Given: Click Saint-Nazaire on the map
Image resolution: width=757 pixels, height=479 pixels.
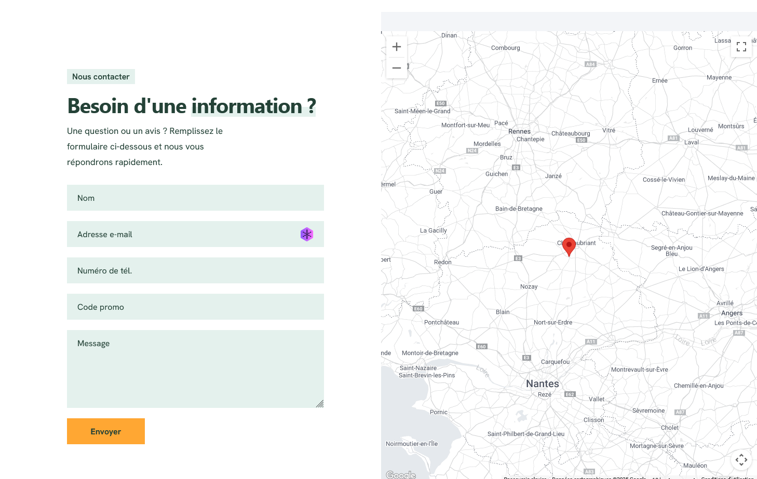Looking at the screenshot, I should (418, 368).
